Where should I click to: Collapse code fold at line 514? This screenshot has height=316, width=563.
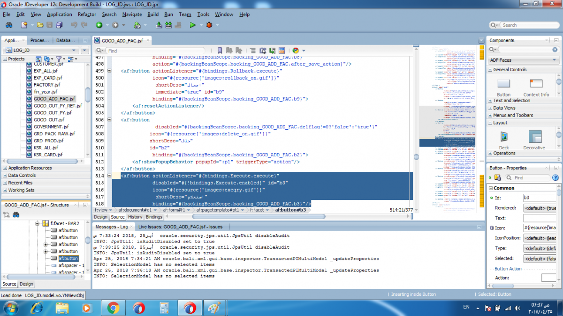tap(109, 176)
